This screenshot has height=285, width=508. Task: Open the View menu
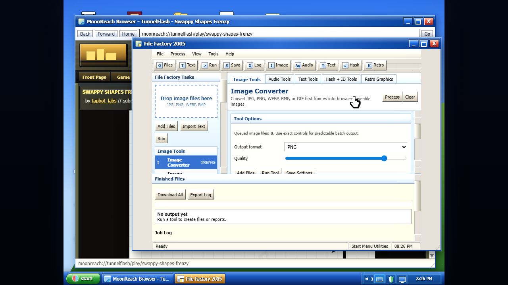point(197,54)
